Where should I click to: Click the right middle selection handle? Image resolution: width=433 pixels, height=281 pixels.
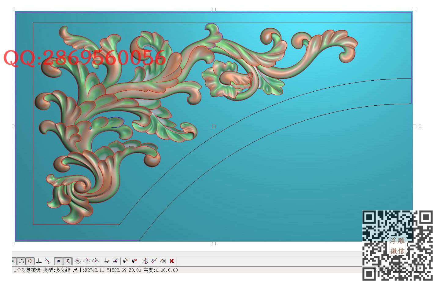tap(414, 126)
